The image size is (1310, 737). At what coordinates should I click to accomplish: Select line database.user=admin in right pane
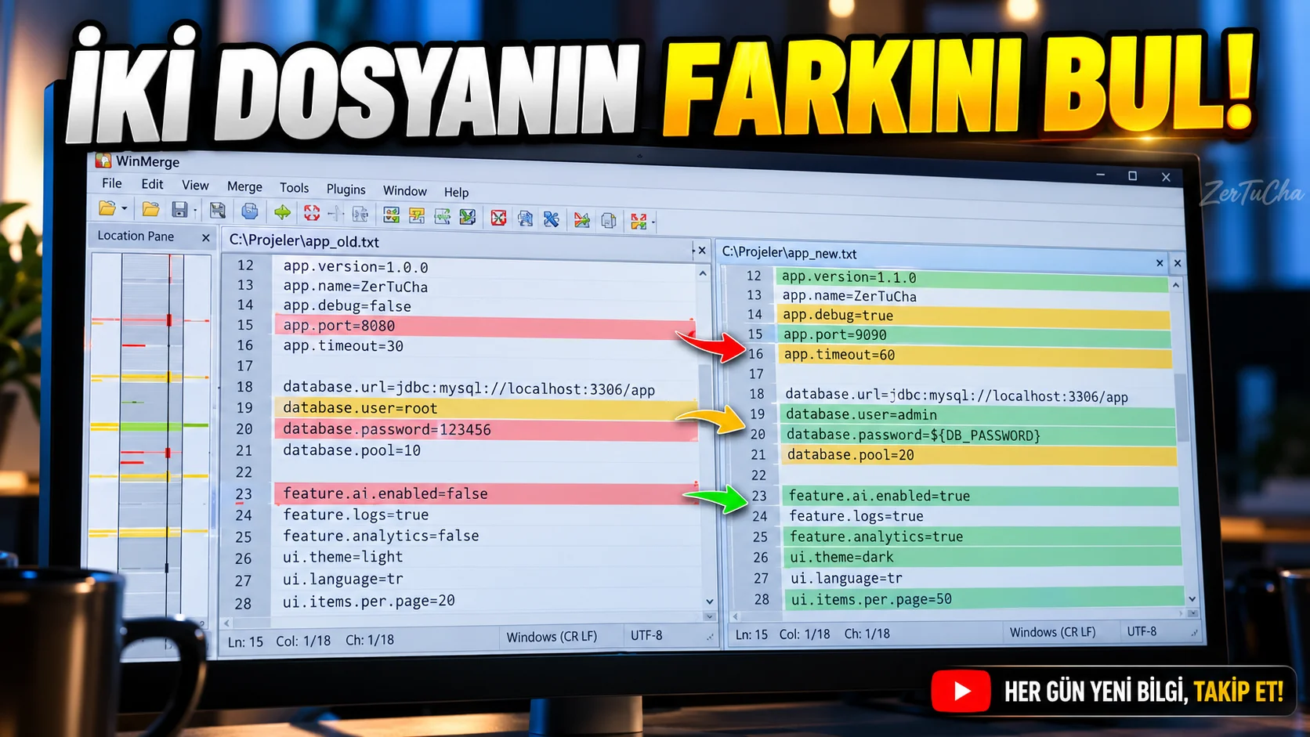978,414
